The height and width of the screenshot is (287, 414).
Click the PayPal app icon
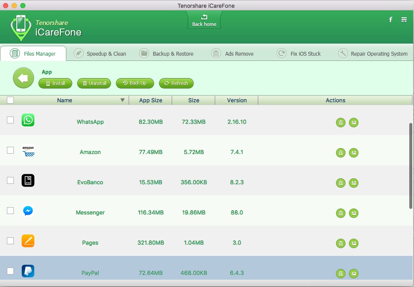(x=28, y=271)
